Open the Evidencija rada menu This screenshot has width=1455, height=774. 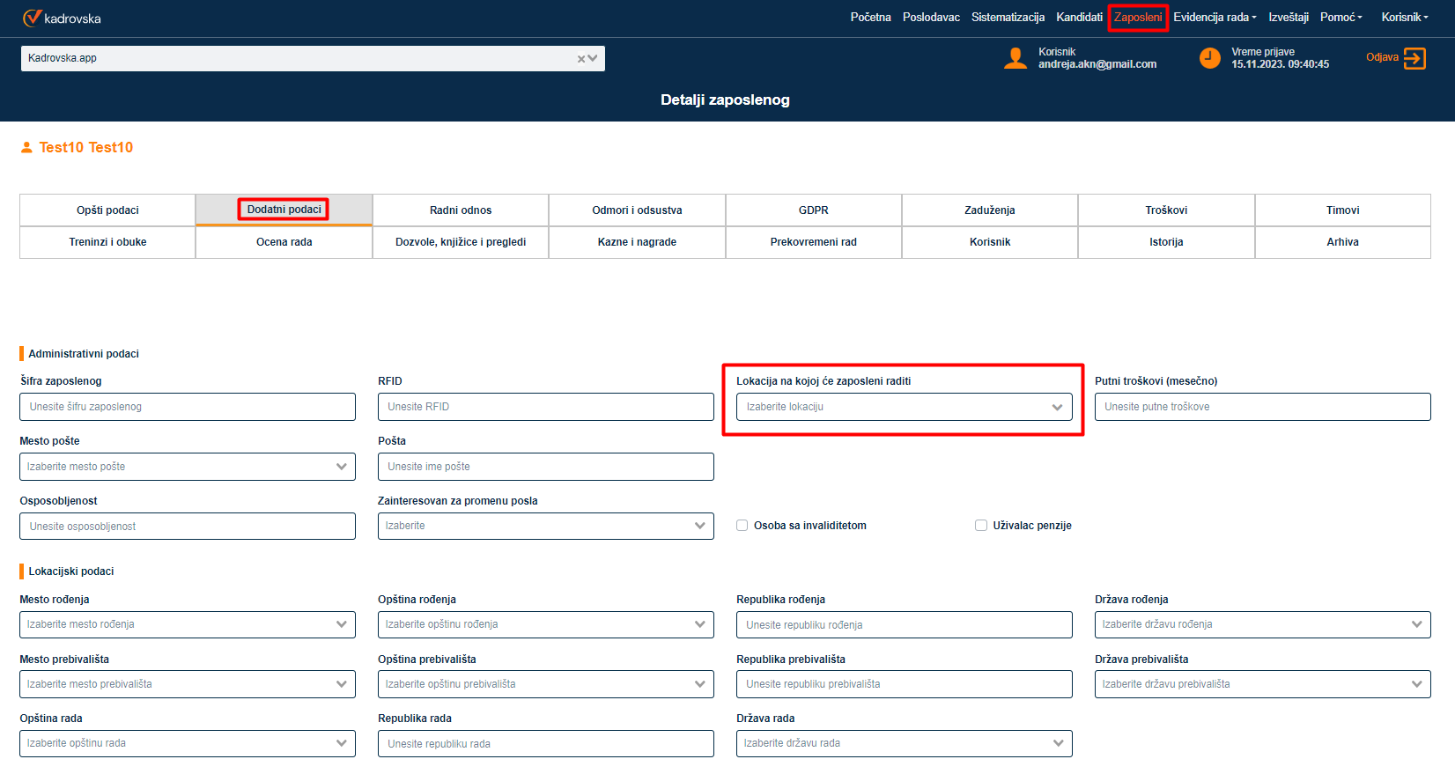click(1215, 18)
